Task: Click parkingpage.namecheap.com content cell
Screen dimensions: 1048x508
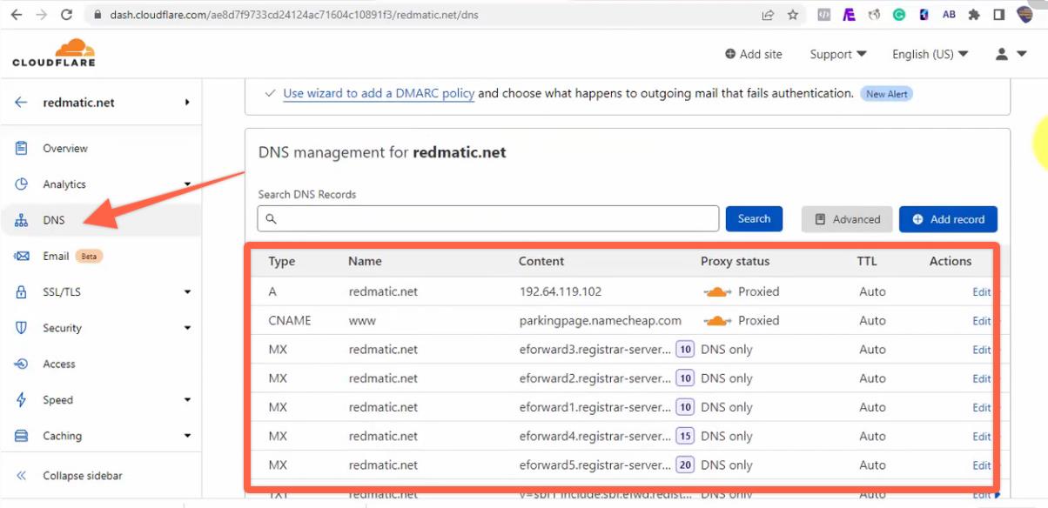Action: [601, 320]
